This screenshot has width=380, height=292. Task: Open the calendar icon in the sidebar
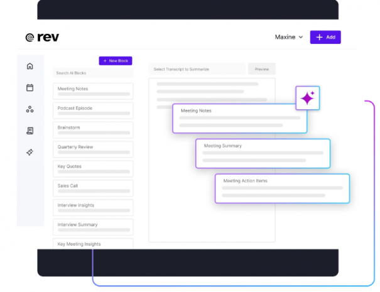pyautogui.click(x=30, y=87)
